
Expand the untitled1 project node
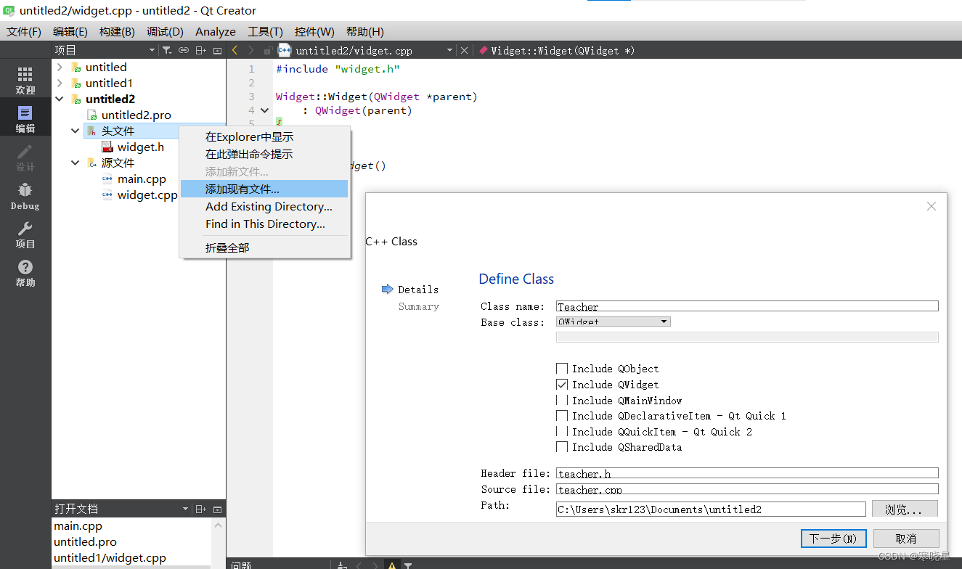pyautogui.click(x=60, y=83)
